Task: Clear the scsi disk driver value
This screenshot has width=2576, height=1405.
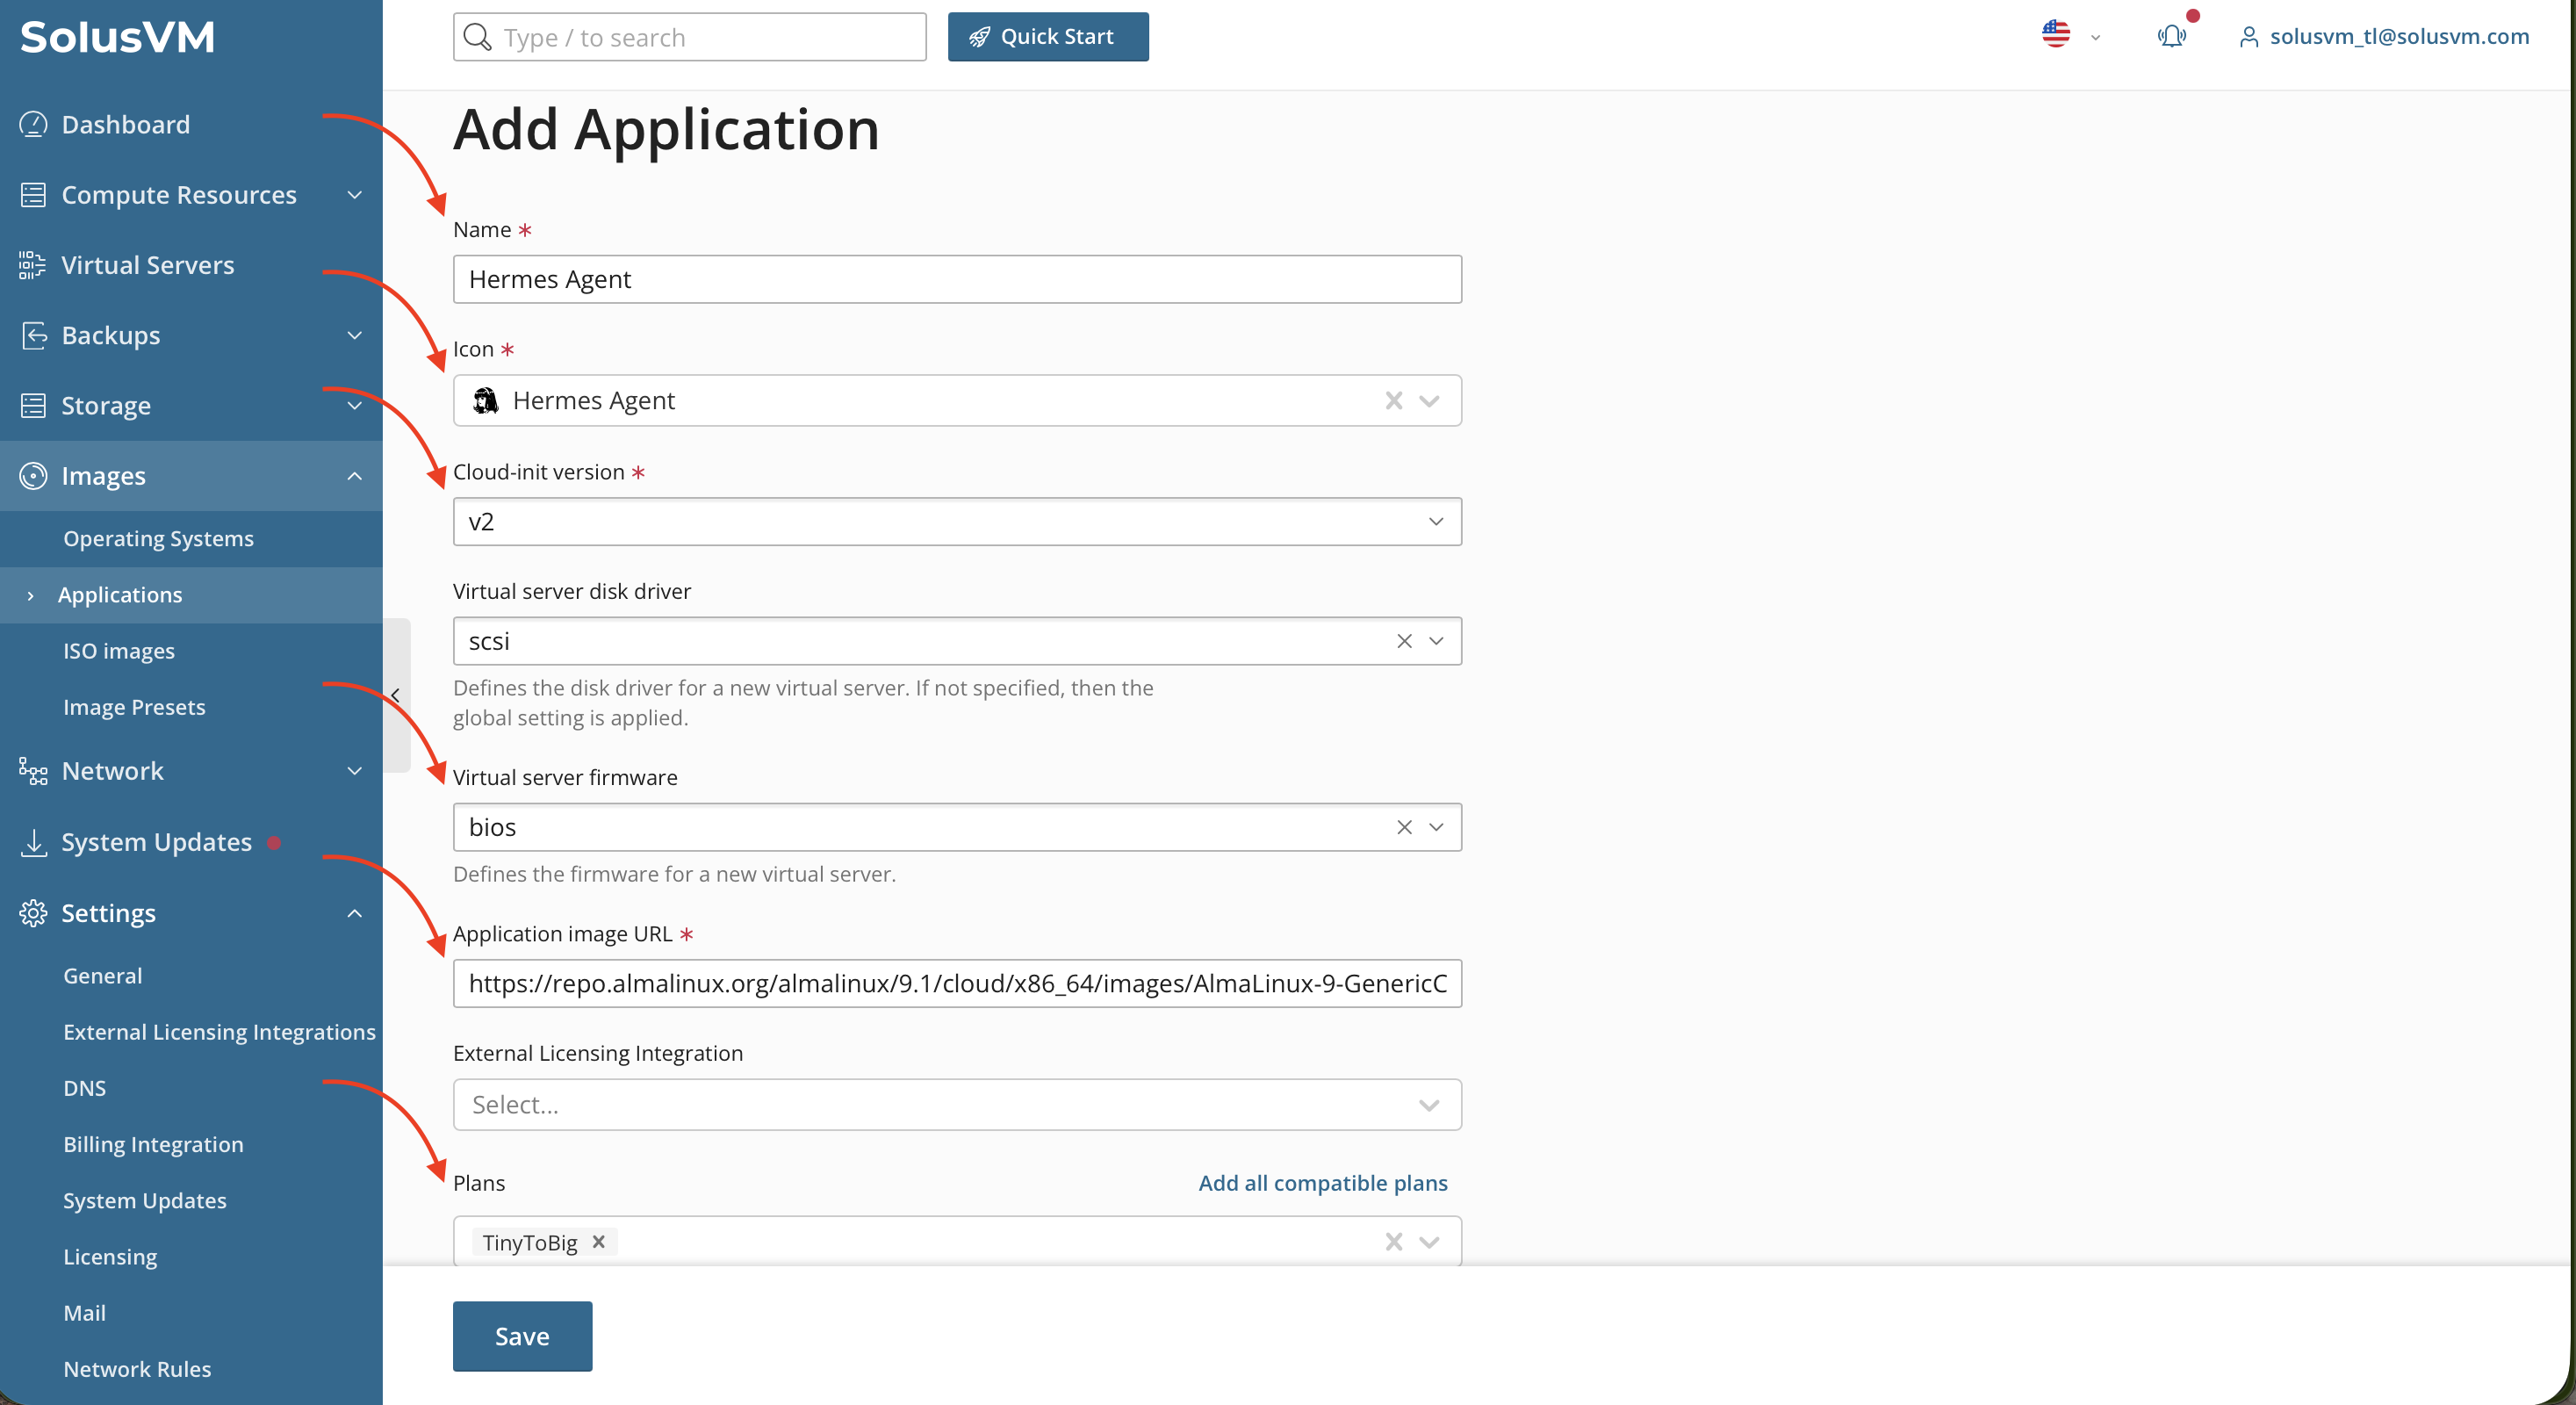Action: click(x=1405, y=641)
